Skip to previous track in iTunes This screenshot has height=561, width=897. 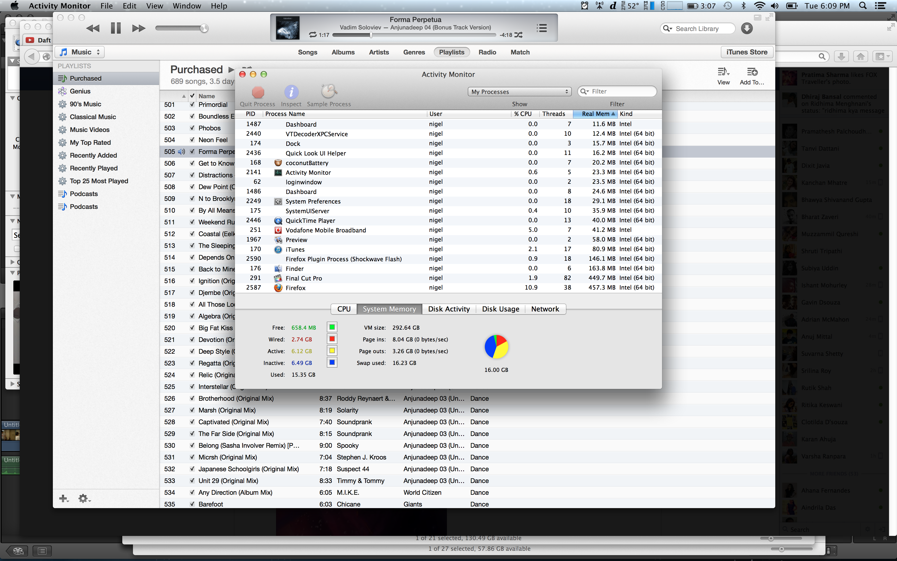[x=93, y=28]
